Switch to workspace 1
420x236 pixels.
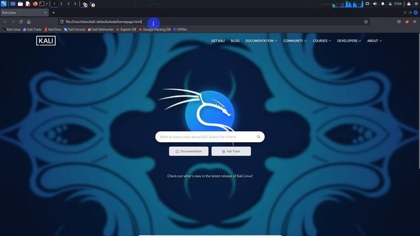[54, 4]
